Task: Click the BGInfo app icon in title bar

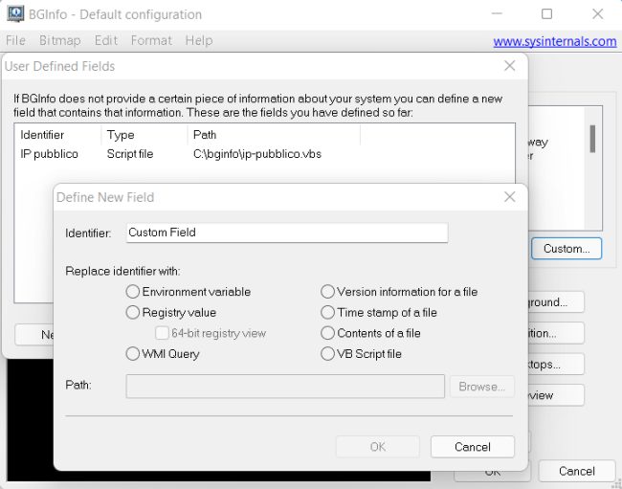Action: tap(14, 14)
